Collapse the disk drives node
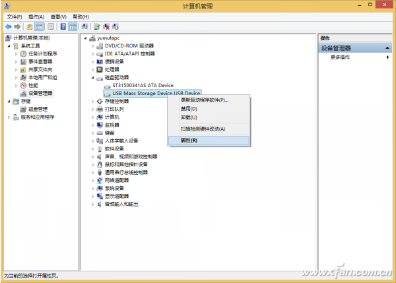Screen dimensions: 396x283 tap(92, 77)
